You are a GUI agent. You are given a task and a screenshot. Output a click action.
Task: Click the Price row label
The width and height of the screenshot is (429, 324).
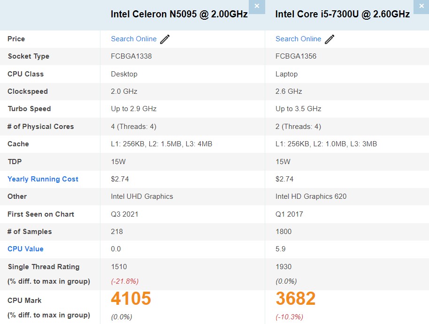point(16,39)
